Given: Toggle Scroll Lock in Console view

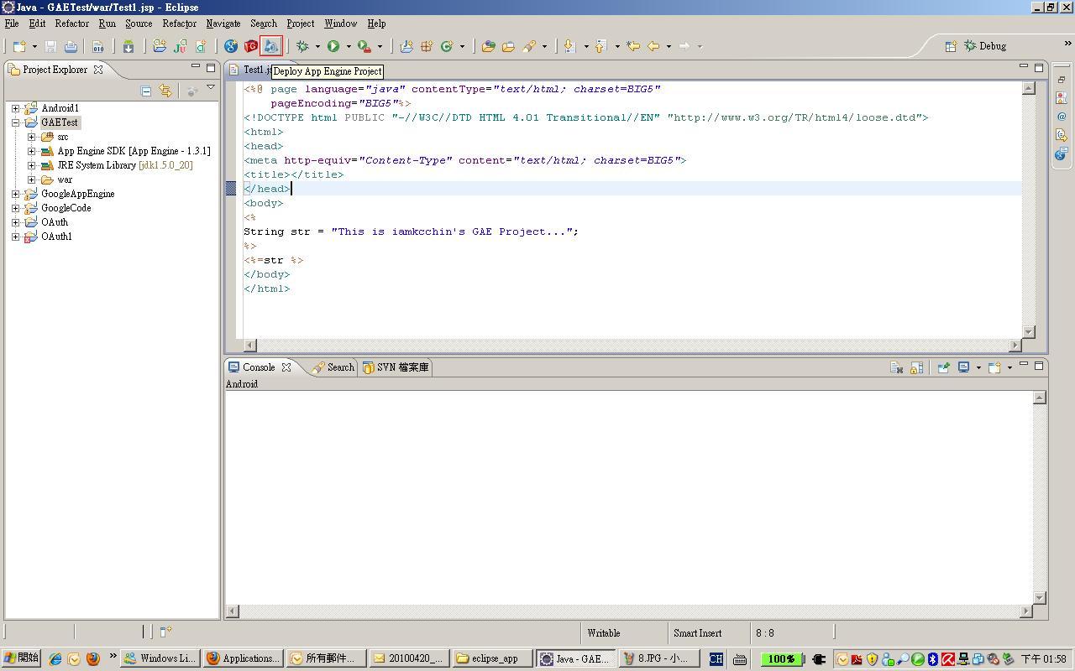Looking at the screenshot, I should pos(916,367).
